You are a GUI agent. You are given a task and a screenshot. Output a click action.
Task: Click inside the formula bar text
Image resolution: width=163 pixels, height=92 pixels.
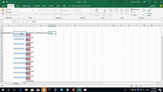click(96, 21)
